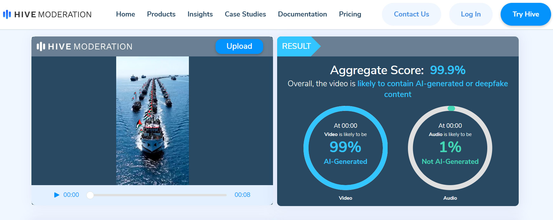Image resolution: width=553 pixels, height=220 pixels.
Task: Upload a new video file
Action: [x=239, y=46]
